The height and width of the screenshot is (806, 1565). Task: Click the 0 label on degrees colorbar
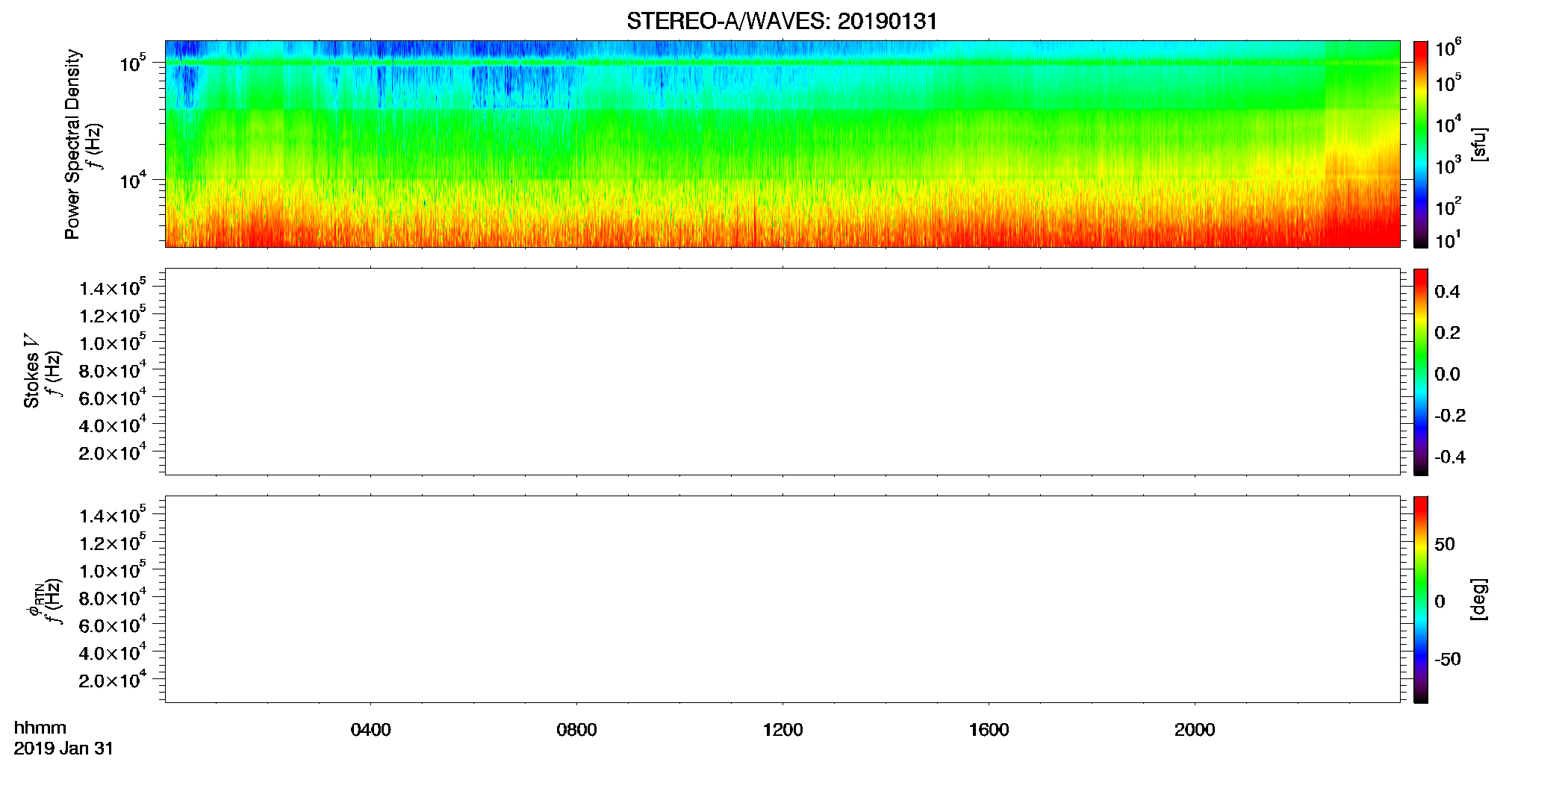[x=1440, y=602]
